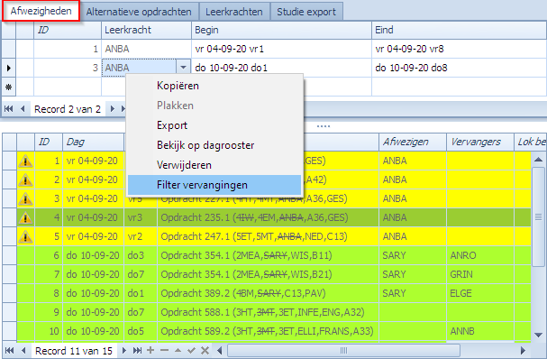Sort upper grid by Begin column

tap(281, 30)
